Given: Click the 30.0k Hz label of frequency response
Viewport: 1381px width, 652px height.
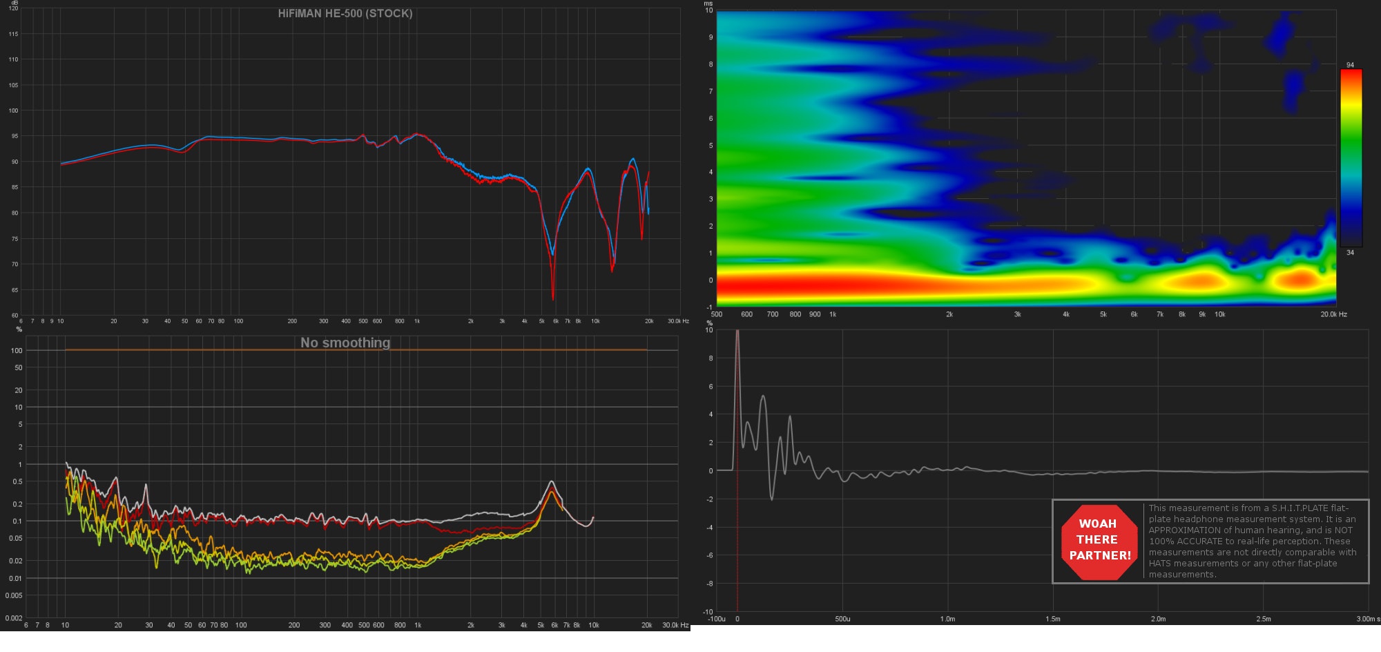Looking at the screenshot, I should point(678,321).
